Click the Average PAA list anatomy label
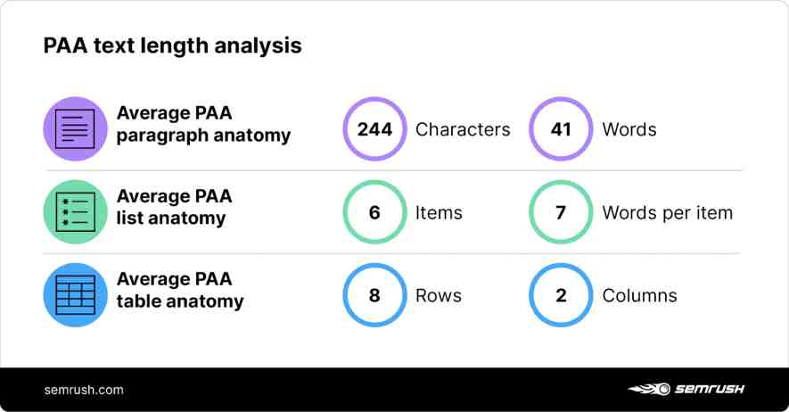Viewport: 789px width, 412px height. pyautogui.click(x=174, y=207)
